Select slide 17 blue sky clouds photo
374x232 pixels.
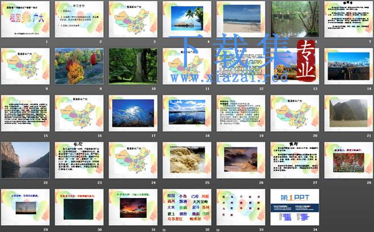coord(133,113)
